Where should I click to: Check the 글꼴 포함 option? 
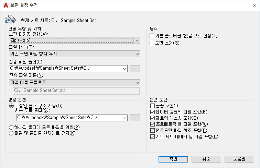tap(153, 106)
